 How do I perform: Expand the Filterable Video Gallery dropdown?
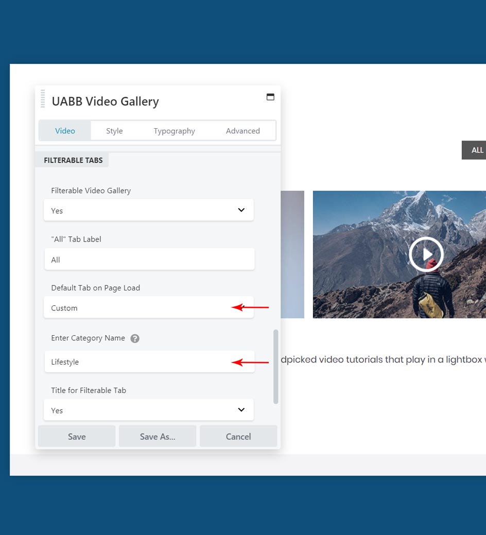(x=149, y=210)
